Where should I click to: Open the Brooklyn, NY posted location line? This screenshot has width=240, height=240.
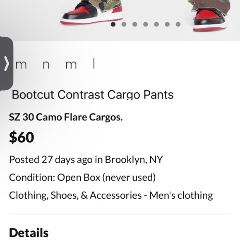pyautogui.click(x=86, y=160)
